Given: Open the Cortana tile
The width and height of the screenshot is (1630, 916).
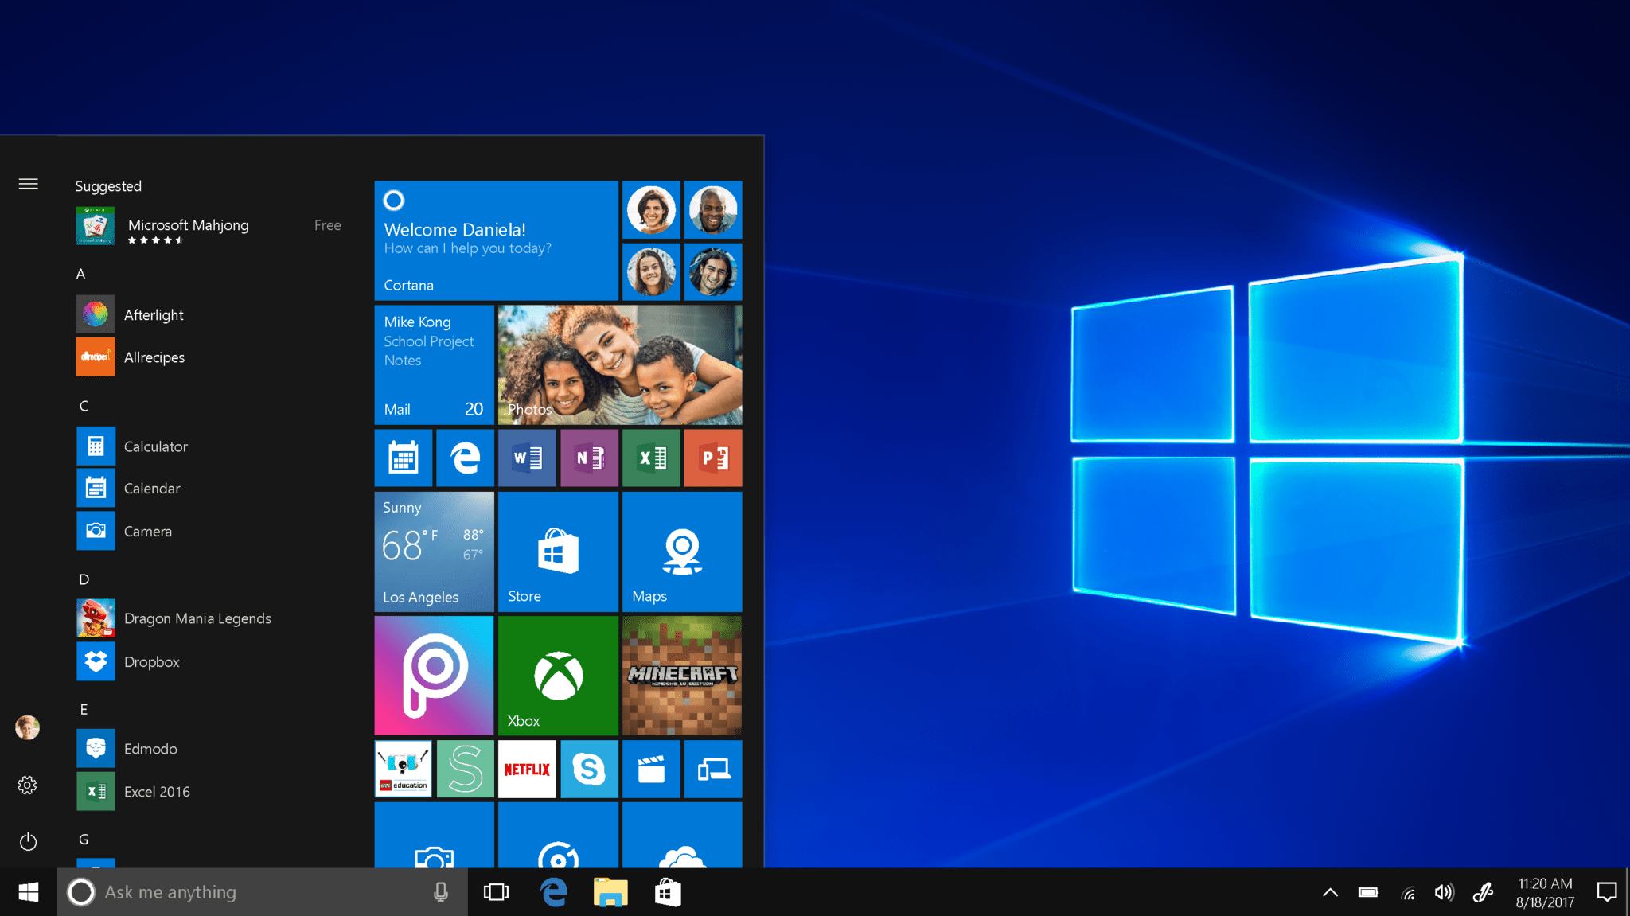Looking at the screenshot, I should click(x=497, y=239).
